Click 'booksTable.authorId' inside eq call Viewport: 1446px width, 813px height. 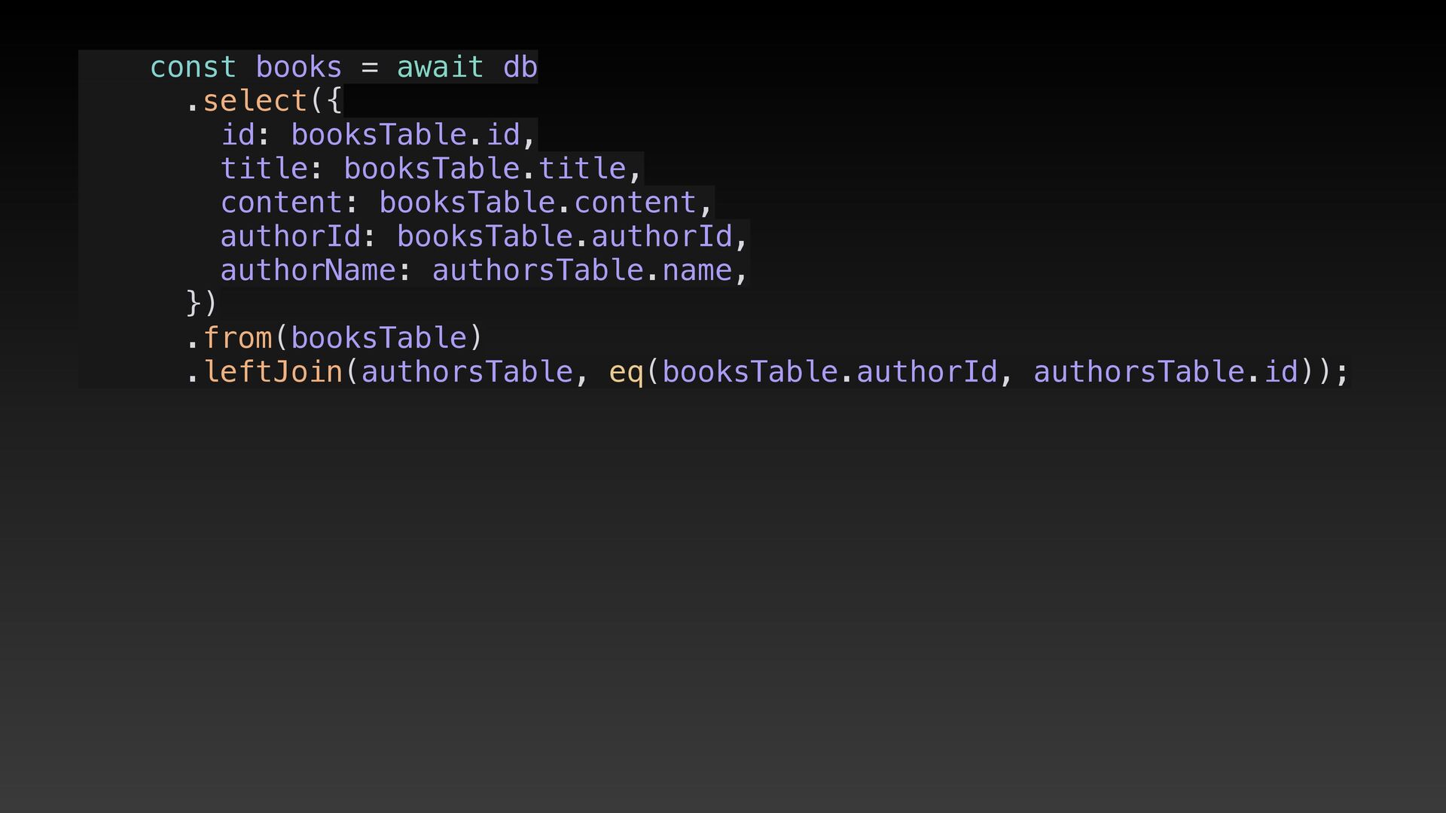(x=829, y=372)
